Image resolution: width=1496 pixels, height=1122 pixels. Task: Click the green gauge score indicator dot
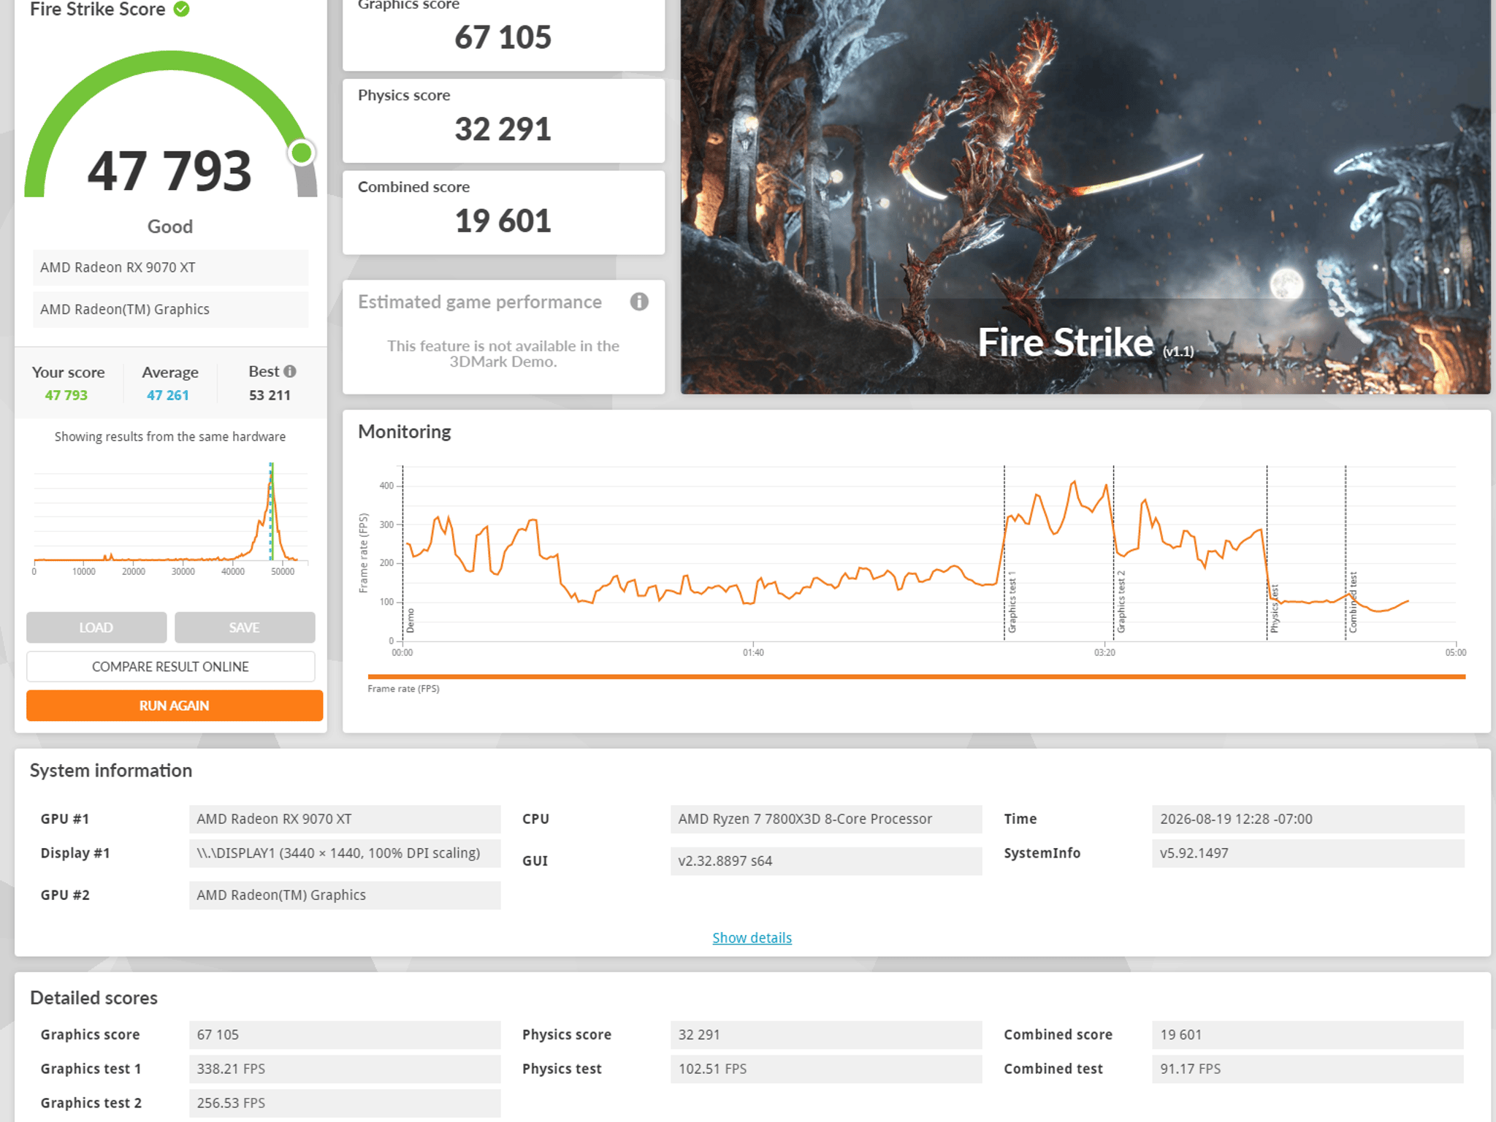(x=301, y=153)
